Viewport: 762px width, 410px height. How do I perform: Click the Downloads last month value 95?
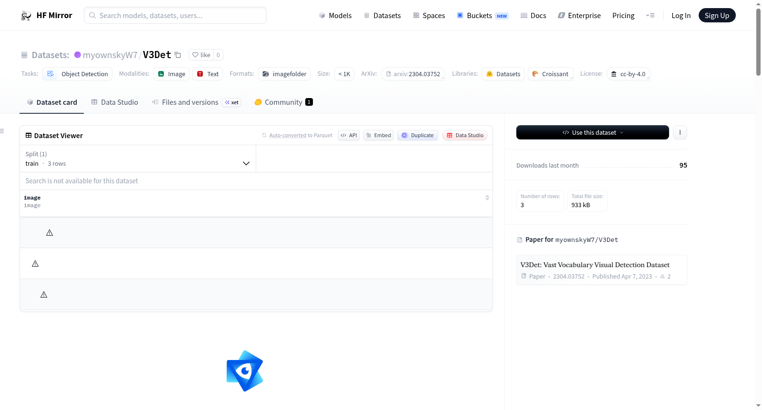[683, 165]
